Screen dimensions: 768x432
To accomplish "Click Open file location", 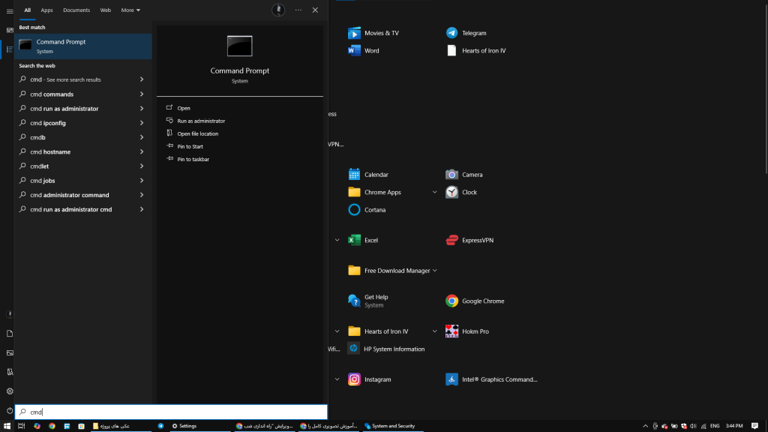I will tap(197, 133).
